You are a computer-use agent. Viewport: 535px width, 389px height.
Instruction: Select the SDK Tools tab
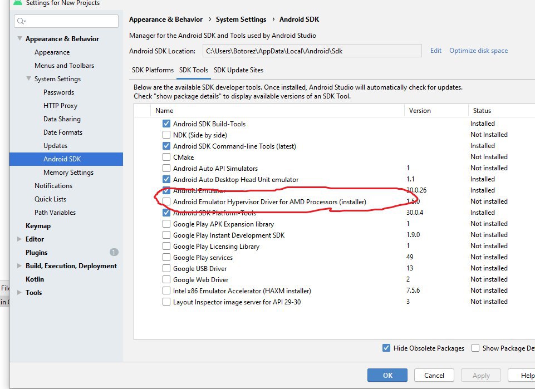click(194, 70)
